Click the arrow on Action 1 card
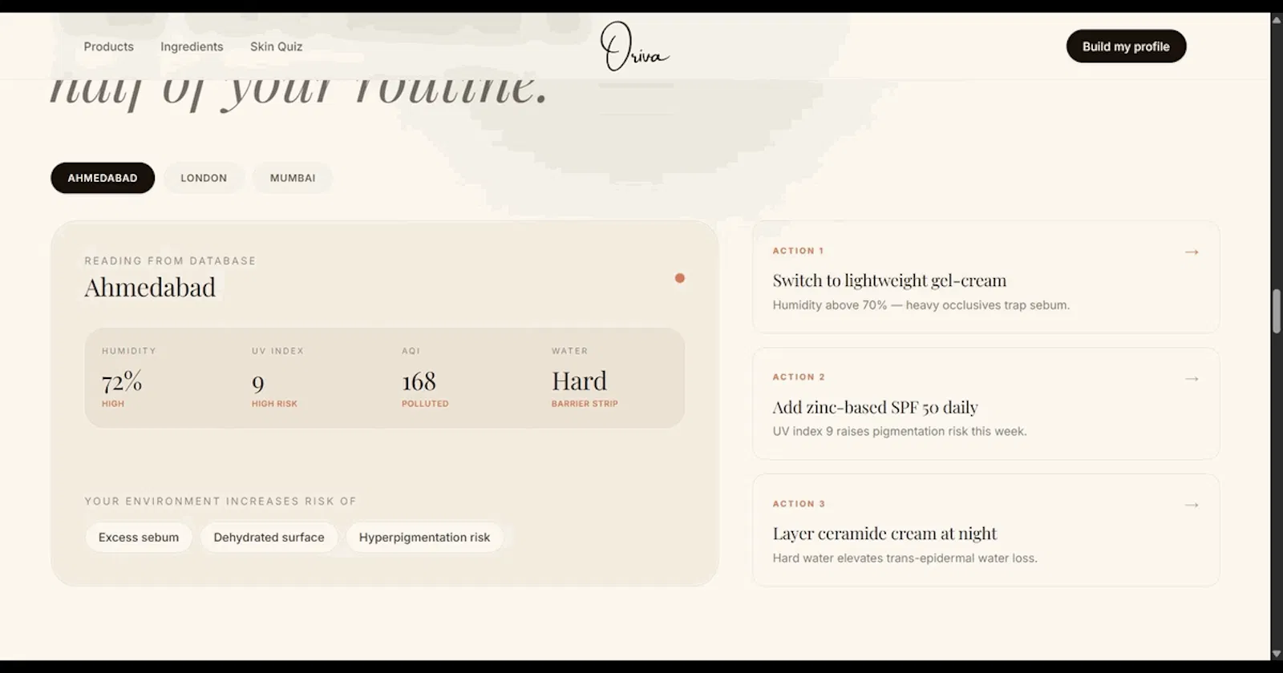 pyautogui.click(x=1192, y=252)
